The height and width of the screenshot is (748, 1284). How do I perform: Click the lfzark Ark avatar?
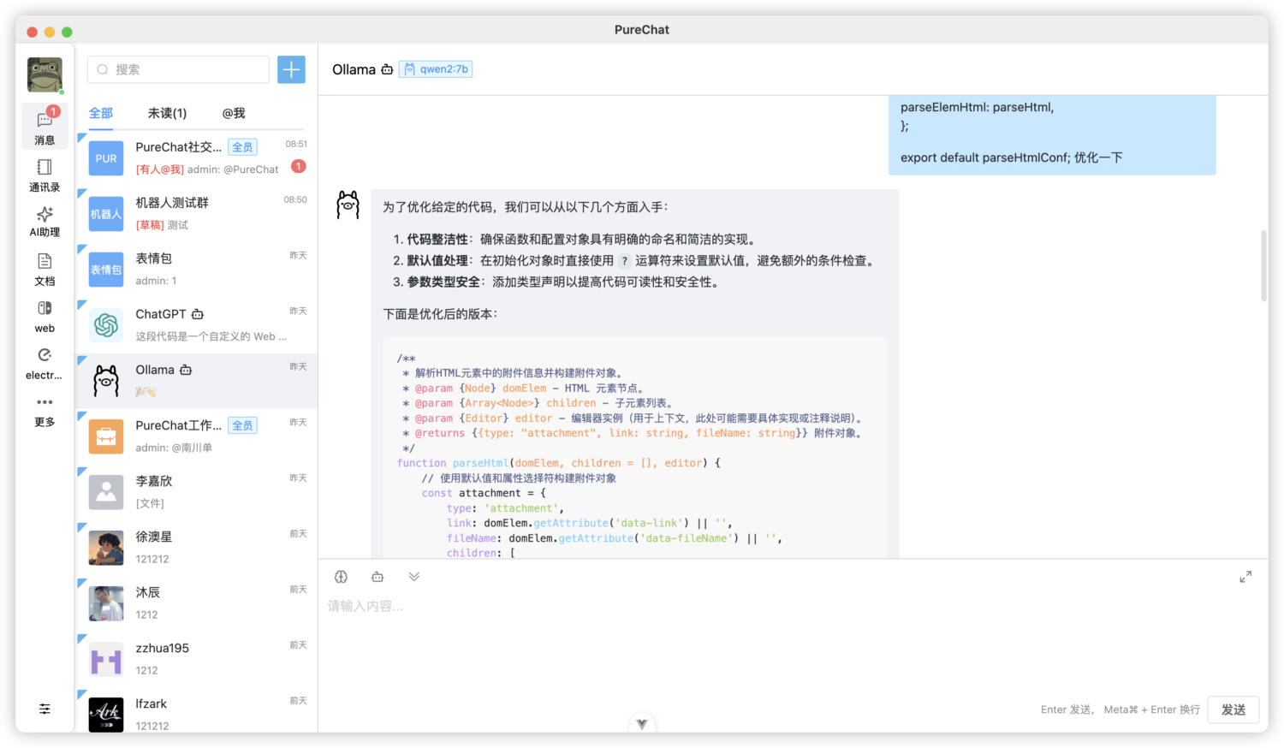point(106,714)
